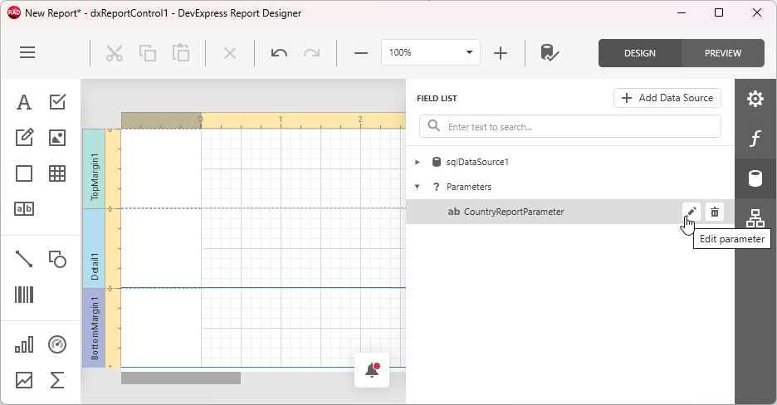Screen dimensions: 777x405
Task: Select the Shape control in toolbox
Action: [x=57, y=259]
